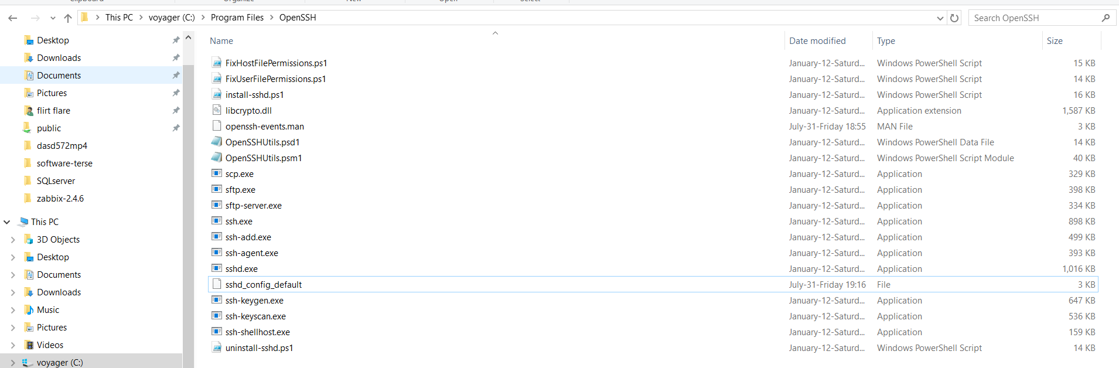Open the SQLserver folder
The height and width of the screenshot is (368, 1119).
56,181
